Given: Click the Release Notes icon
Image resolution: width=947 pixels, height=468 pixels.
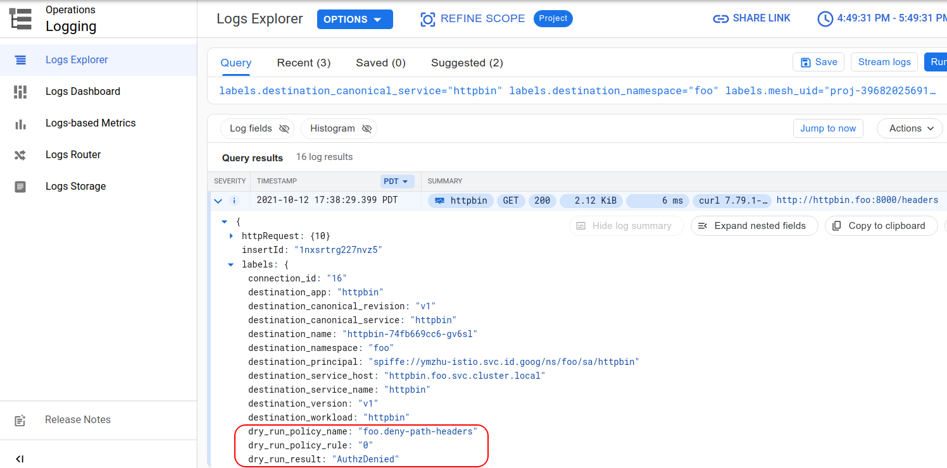Looking at the screenshot, I should [x=20, y=420].
